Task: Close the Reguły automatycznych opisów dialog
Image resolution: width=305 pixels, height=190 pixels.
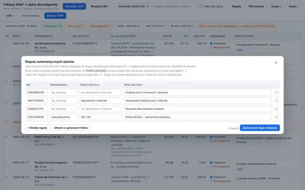Action: pyautogui.click(x=276, y=63)
